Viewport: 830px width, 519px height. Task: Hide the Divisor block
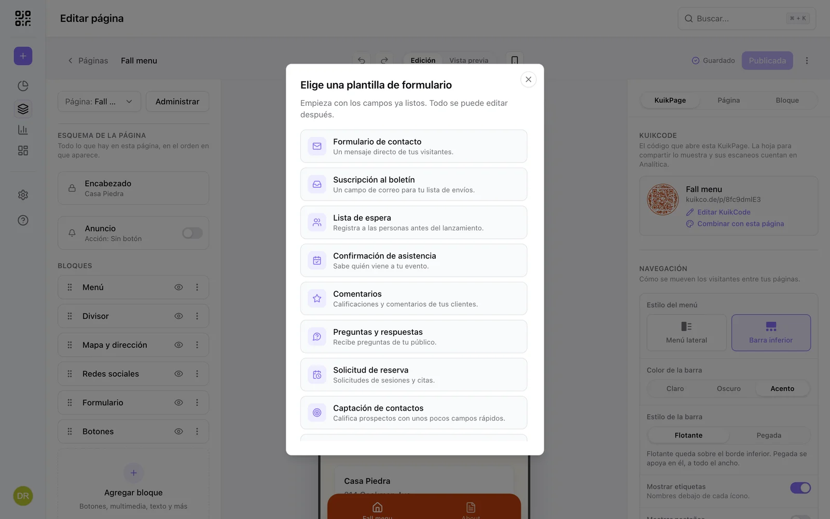178,316
